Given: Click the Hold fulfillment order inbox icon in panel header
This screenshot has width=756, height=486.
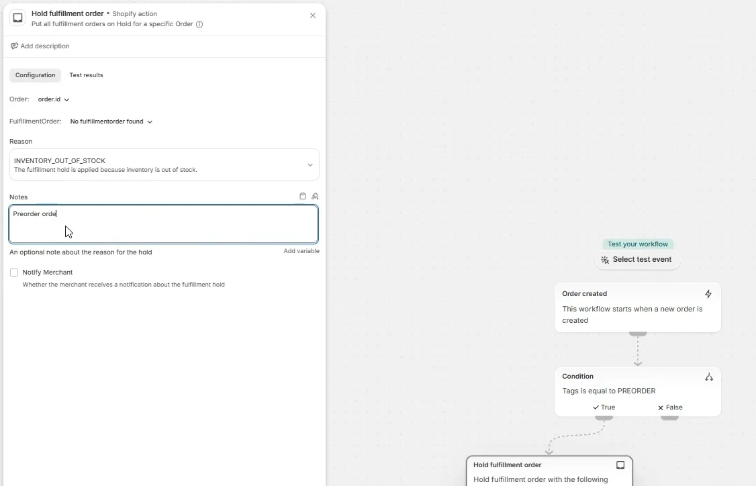Looking at the screenshot, I should tap(18, 18).
